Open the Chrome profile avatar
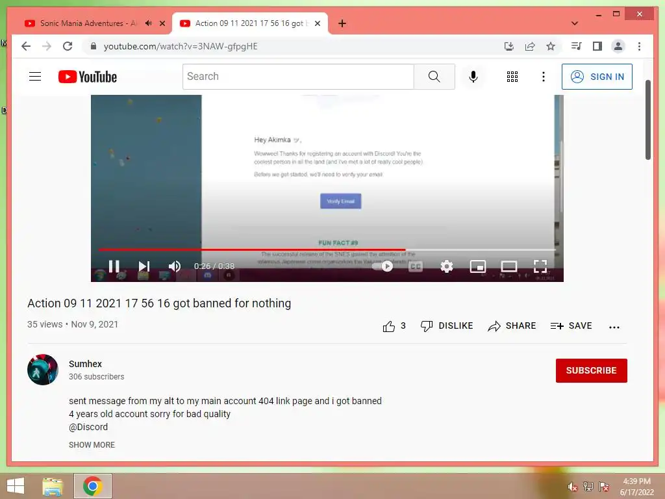 point(618,46)
